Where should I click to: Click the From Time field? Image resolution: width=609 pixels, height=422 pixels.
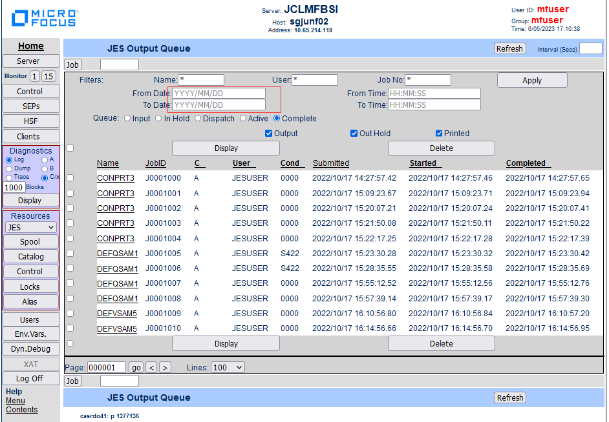pyautogui.click(x=434, y=94)
